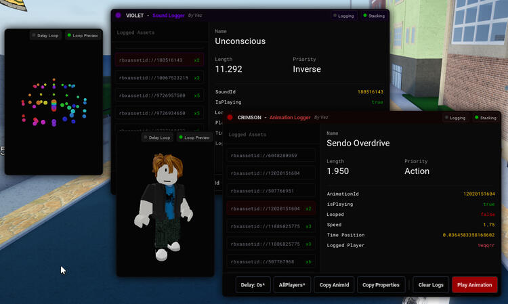Click the sound Length value 11.292
Viewport: 508px width, 304px height.
(x=228, y=69)
